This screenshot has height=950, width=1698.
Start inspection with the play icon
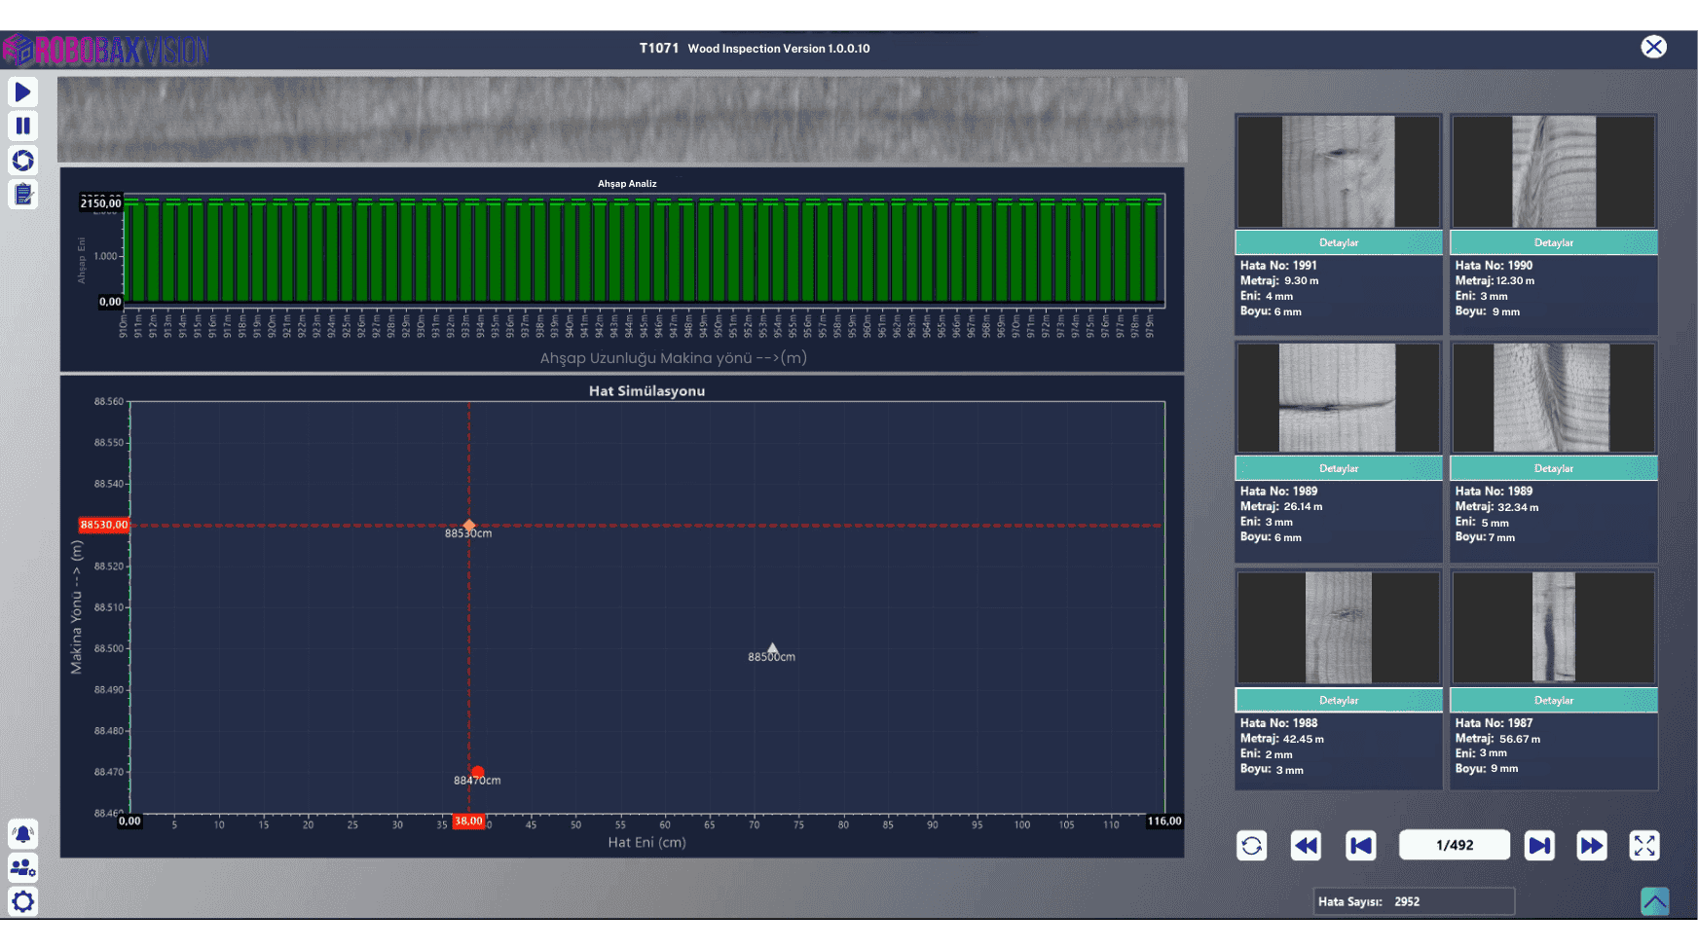click(22, 92)
